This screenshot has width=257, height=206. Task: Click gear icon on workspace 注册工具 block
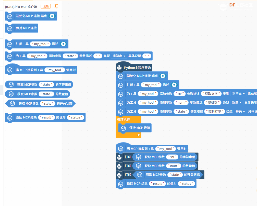point(174,85)
